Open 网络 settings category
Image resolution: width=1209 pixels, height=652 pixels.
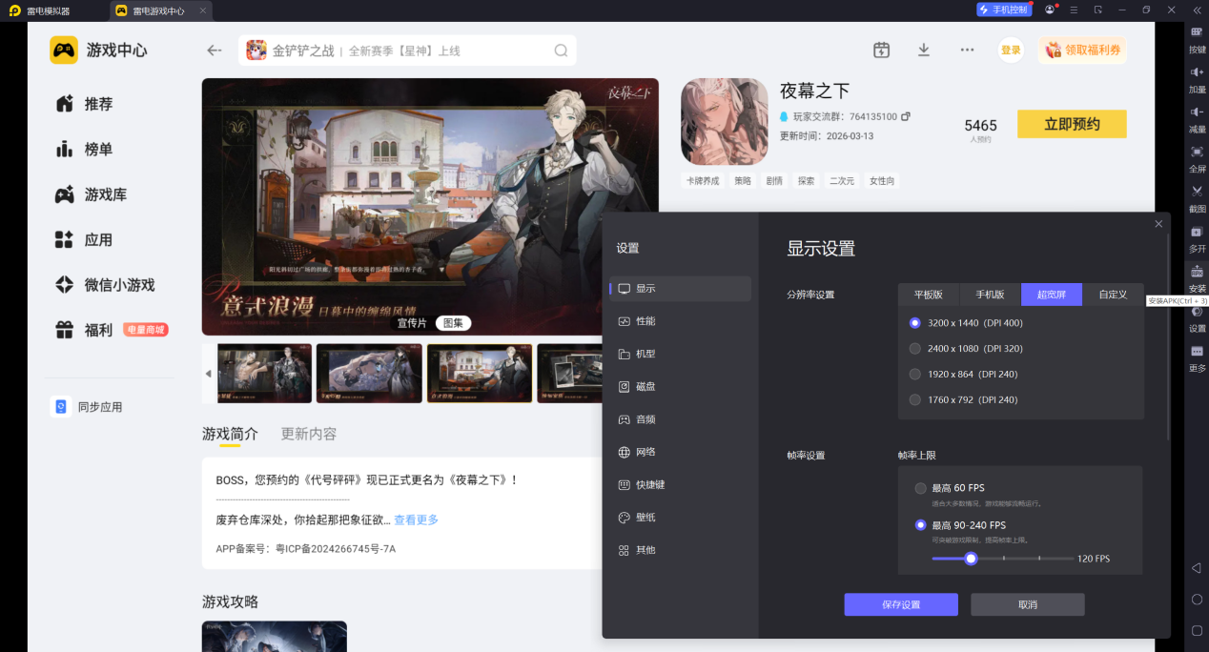click(x=681, y=452)
